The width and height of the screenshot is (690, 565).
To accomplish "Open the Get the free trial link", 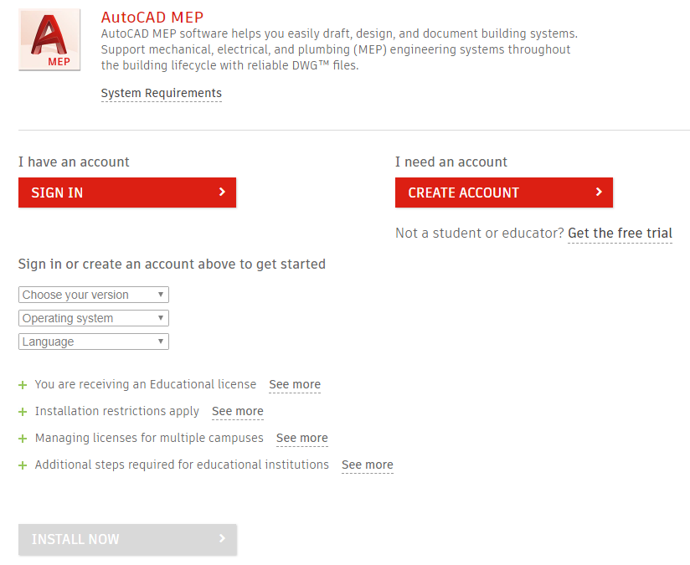I will (620, 233).
